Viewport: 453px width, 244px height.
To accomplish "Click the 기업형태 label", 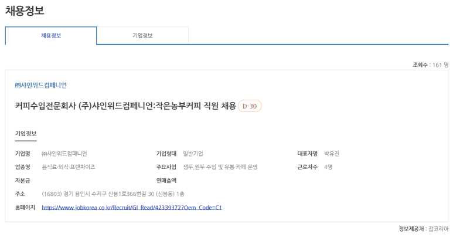I will pyautogui.click(x=166, y=154).
